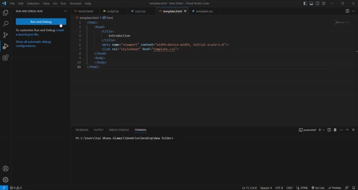Click the template.css link in href

164,49
